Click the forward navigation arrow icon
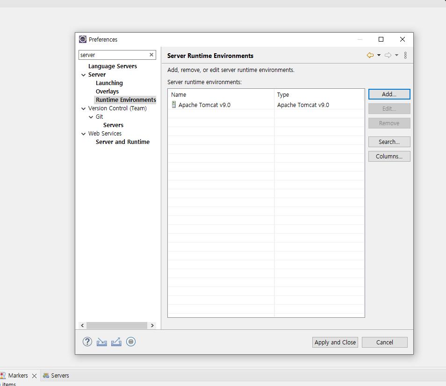Viewport: 446px width, 386px height. pyautogui.click(x=388, y=55)
